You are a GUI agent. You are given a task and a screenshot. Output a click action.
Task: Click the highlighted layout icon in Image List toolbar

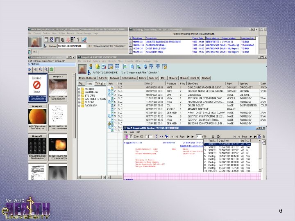[117, 67]
